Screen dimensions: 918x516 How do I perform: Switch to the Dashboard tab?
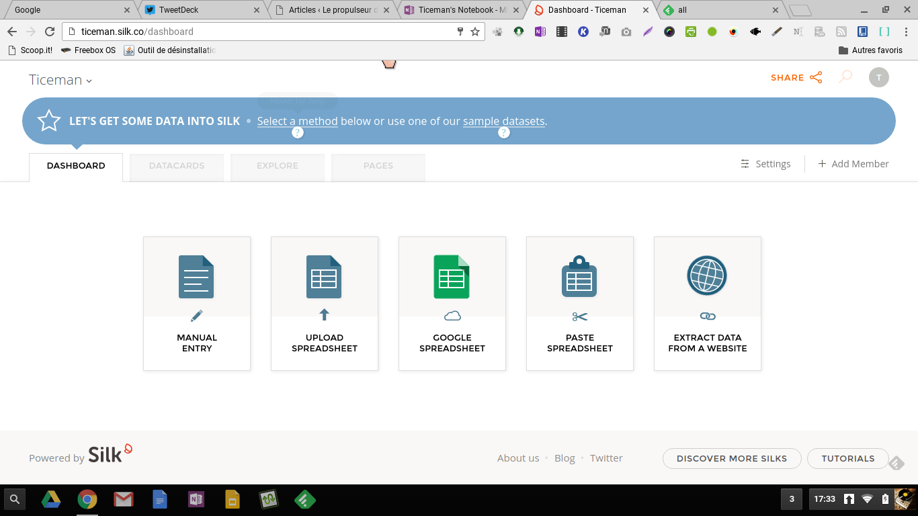tap(76, 167)
